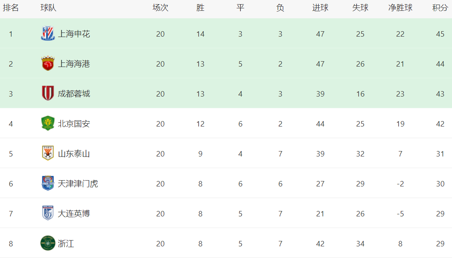The height and width of the screenshot is (258, 452).
Task: Click the 净胜球 column header
Action: click(x=400, y=8)
